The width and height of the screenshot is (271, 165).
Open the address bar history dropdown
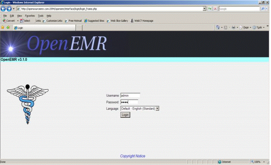coord(204,9)
